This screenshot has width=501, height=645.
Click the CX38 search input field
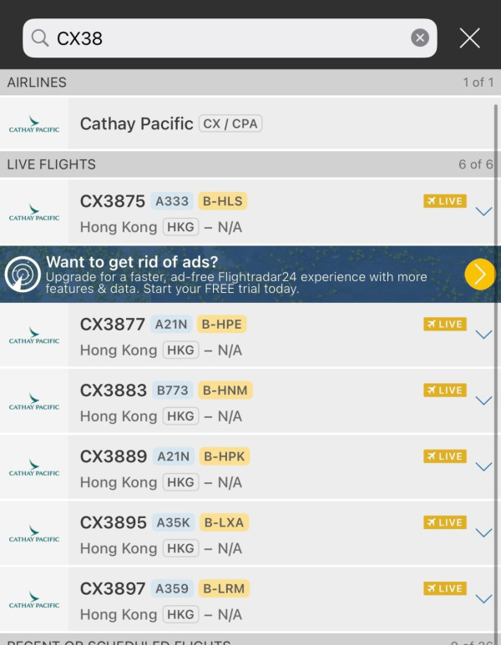pyautogui.click(x=225, y=38)
